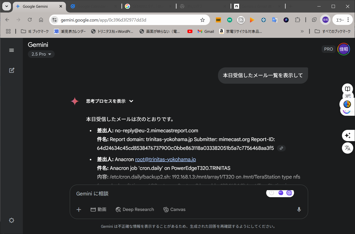Screen dimensions: 355x234
Task: View site information icon in address bar
Action: point(54,20)
